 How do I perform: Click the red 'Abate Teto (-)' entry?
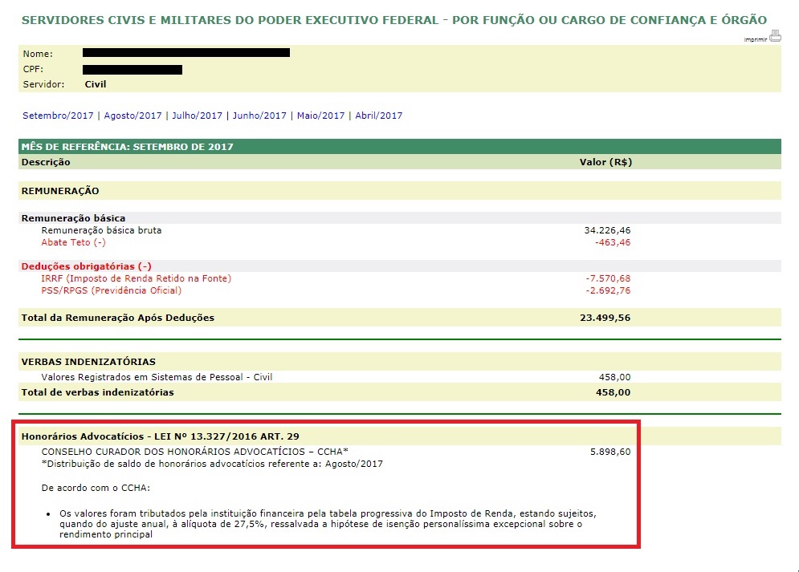pos(73,242)
